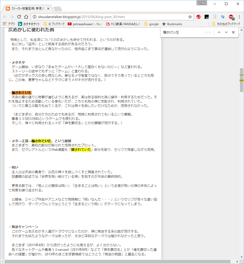Click the ・メタネタ heading
244x264 pixels.
point(17,62)
